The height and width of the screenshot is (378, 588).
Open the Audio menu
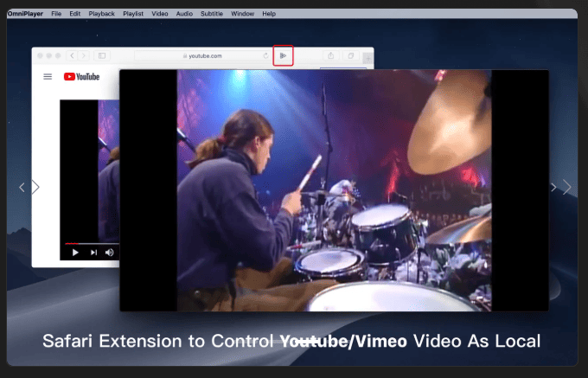click(x=184, y=14)
